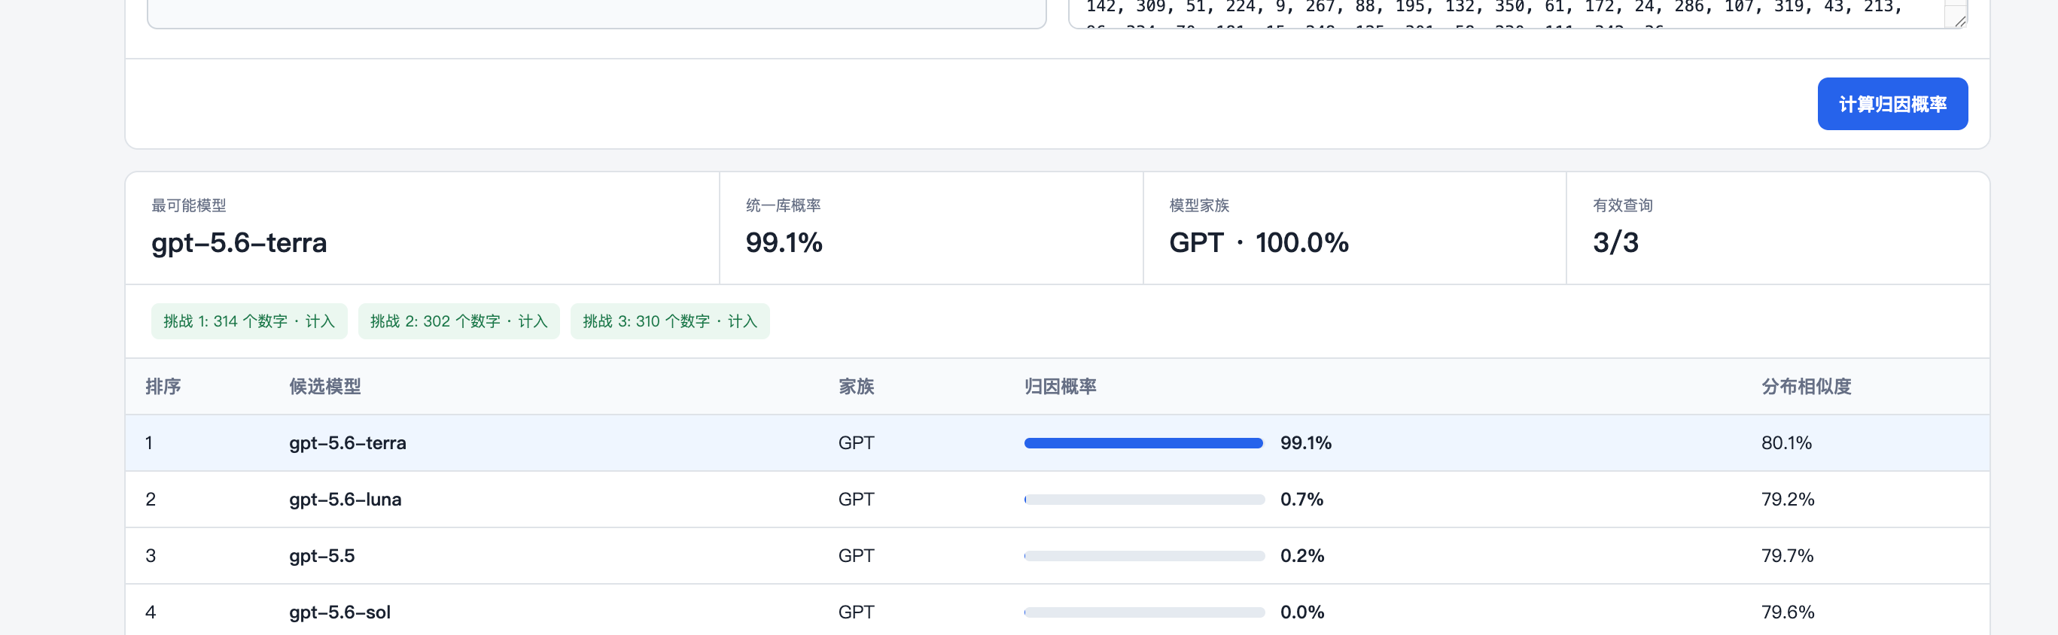Click the numbers text area on the right
The image size is (2058, 635).
click(1517, 13)
